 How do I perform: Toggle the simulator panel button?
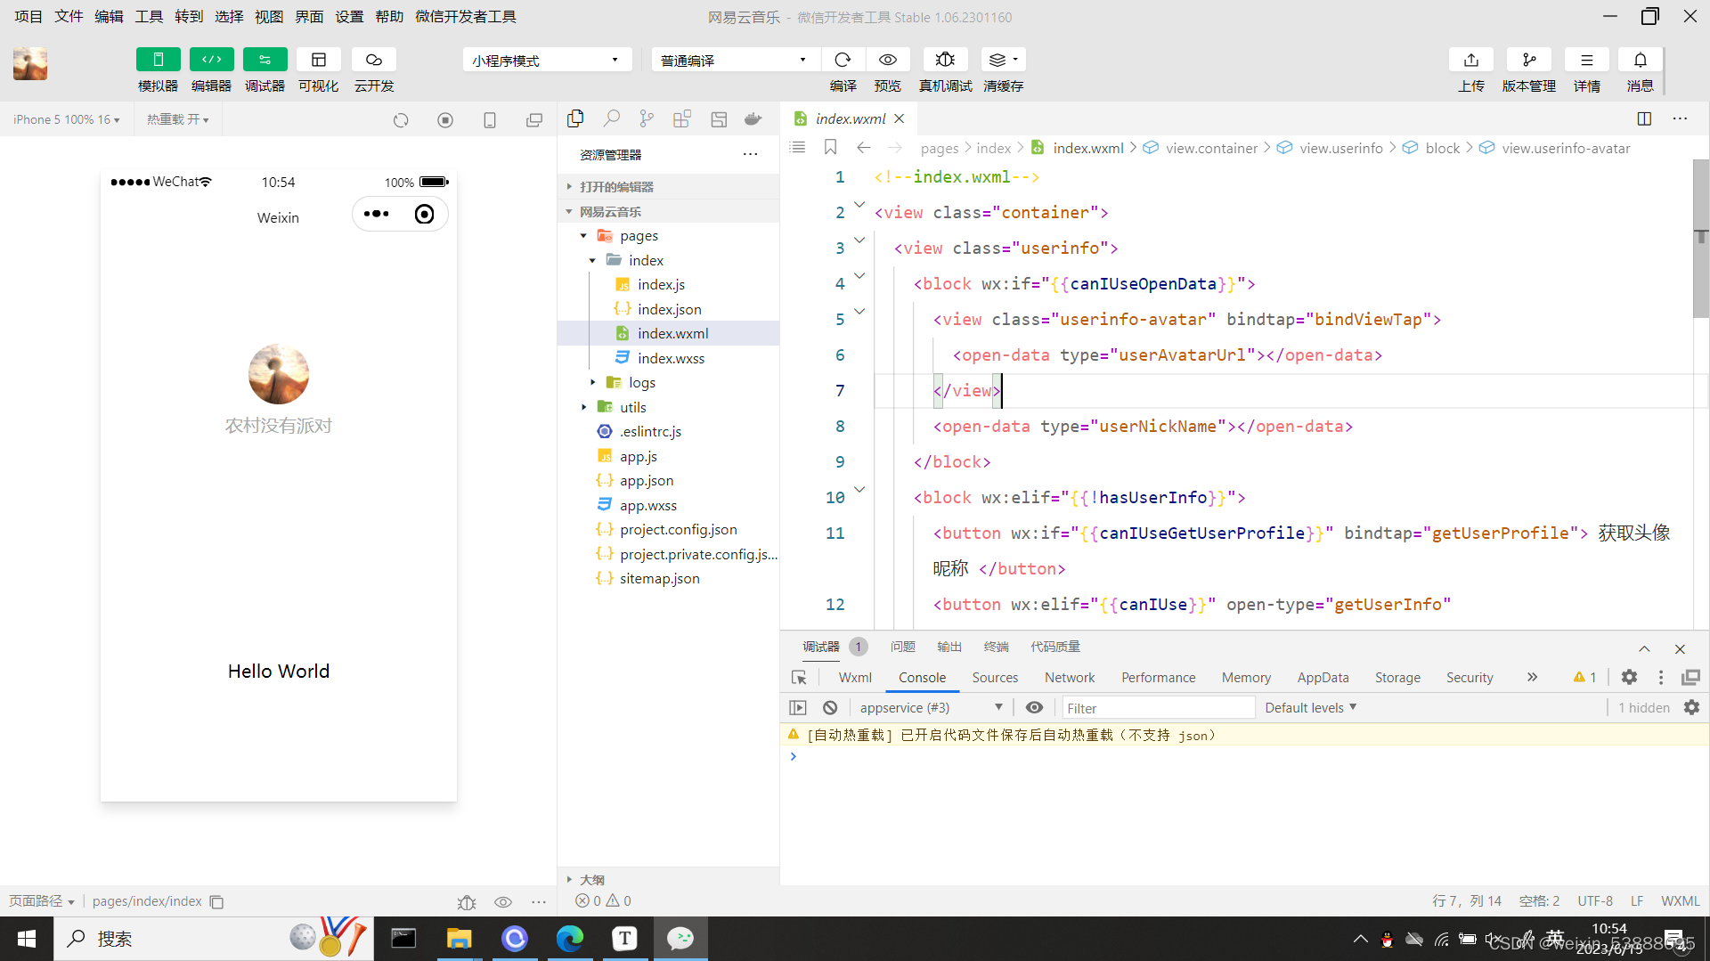click(158, 60)
